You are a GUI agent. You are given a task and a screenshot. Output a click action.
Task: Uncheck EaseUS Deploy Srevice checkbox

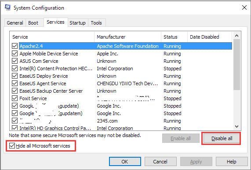pos(15,76)
